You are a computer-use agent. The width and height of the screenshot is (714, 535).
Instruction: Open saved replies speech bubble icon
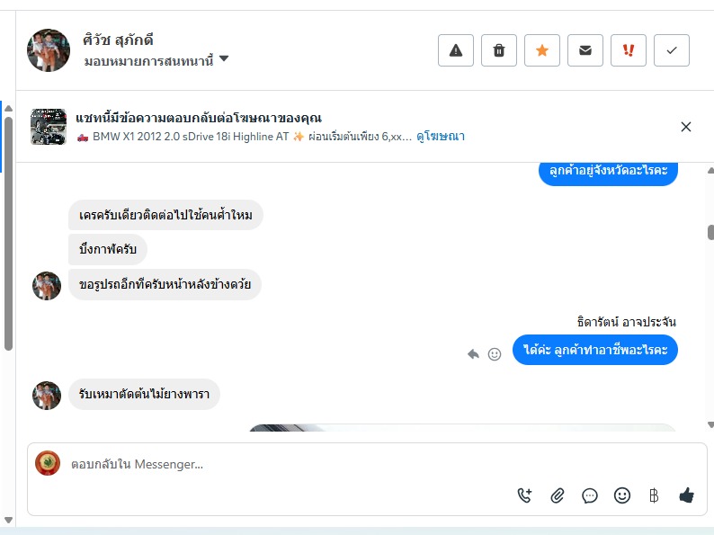[590, 495]
